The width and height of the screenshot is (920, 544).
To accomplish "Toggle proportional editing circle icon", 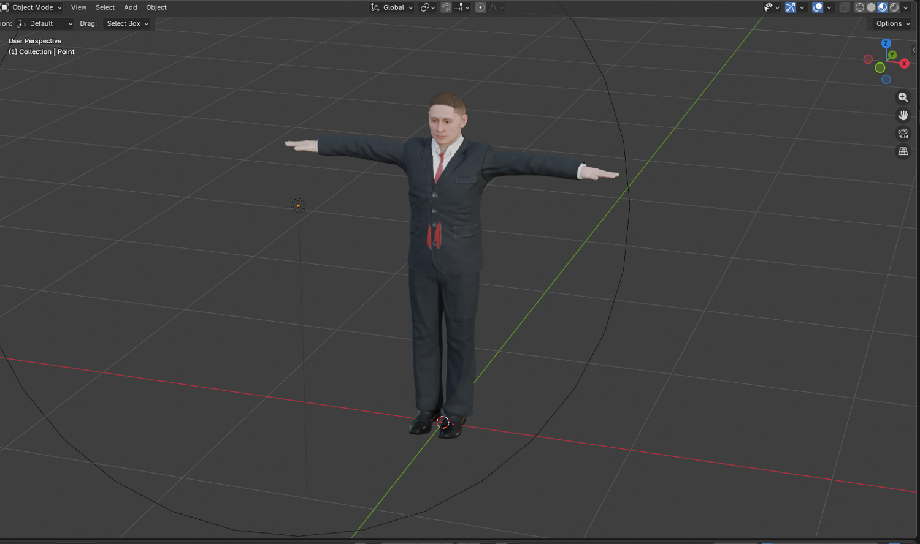I will (x=480, y=7).
